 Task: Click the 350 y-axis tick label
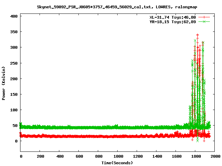[x=14, y=32]
